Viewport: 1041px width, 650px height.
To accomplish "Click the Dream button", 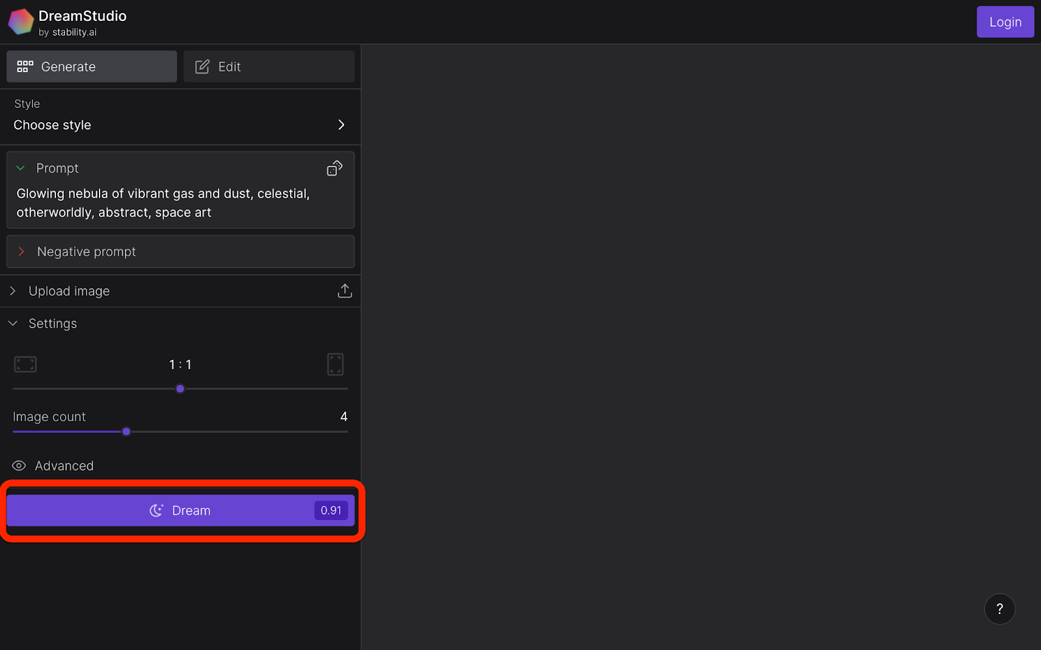I will [180, 510].
